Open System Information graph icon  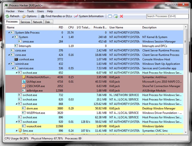click(76, 16)
